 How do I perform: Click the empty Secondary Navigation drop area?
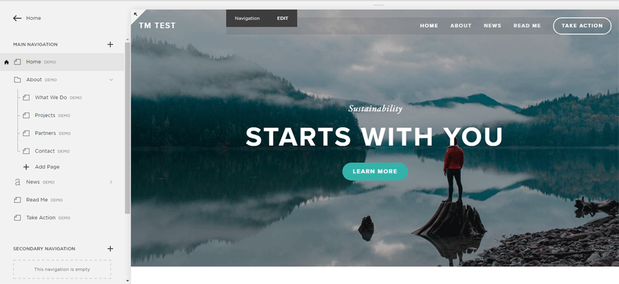(62, 270)
